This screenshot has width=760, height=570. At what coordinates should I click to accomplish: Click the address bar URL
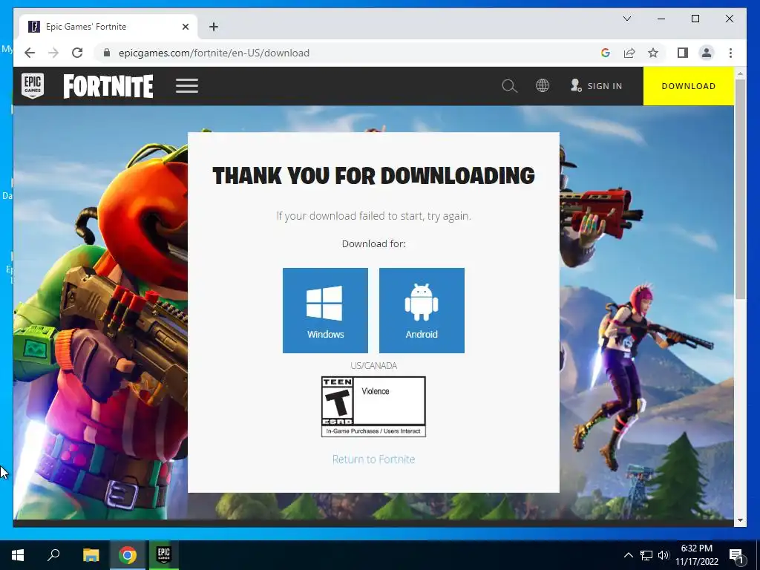click(x=214, y=53)
